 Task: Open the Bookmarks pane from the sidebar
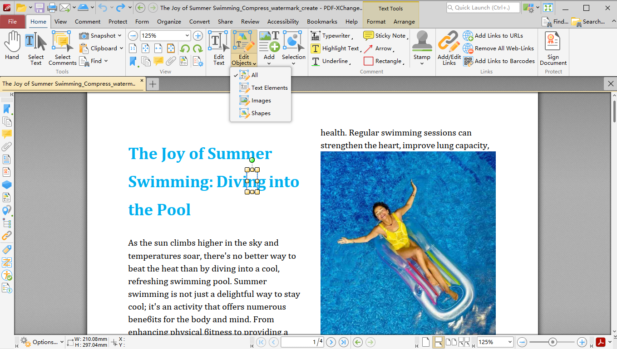point(7,109)
